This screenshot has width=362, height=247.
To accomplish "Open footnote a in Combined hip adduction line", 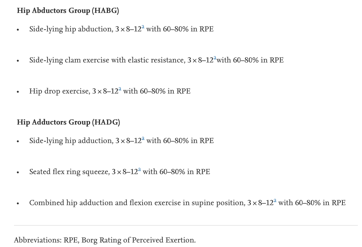I will click(x=275, y=201).
